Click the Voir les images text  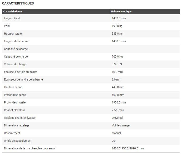(x=121, y=125)
